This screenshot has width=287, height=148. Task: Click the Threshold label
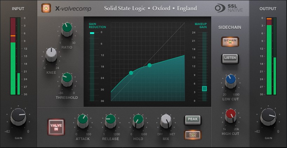click(x=67, y=98)
